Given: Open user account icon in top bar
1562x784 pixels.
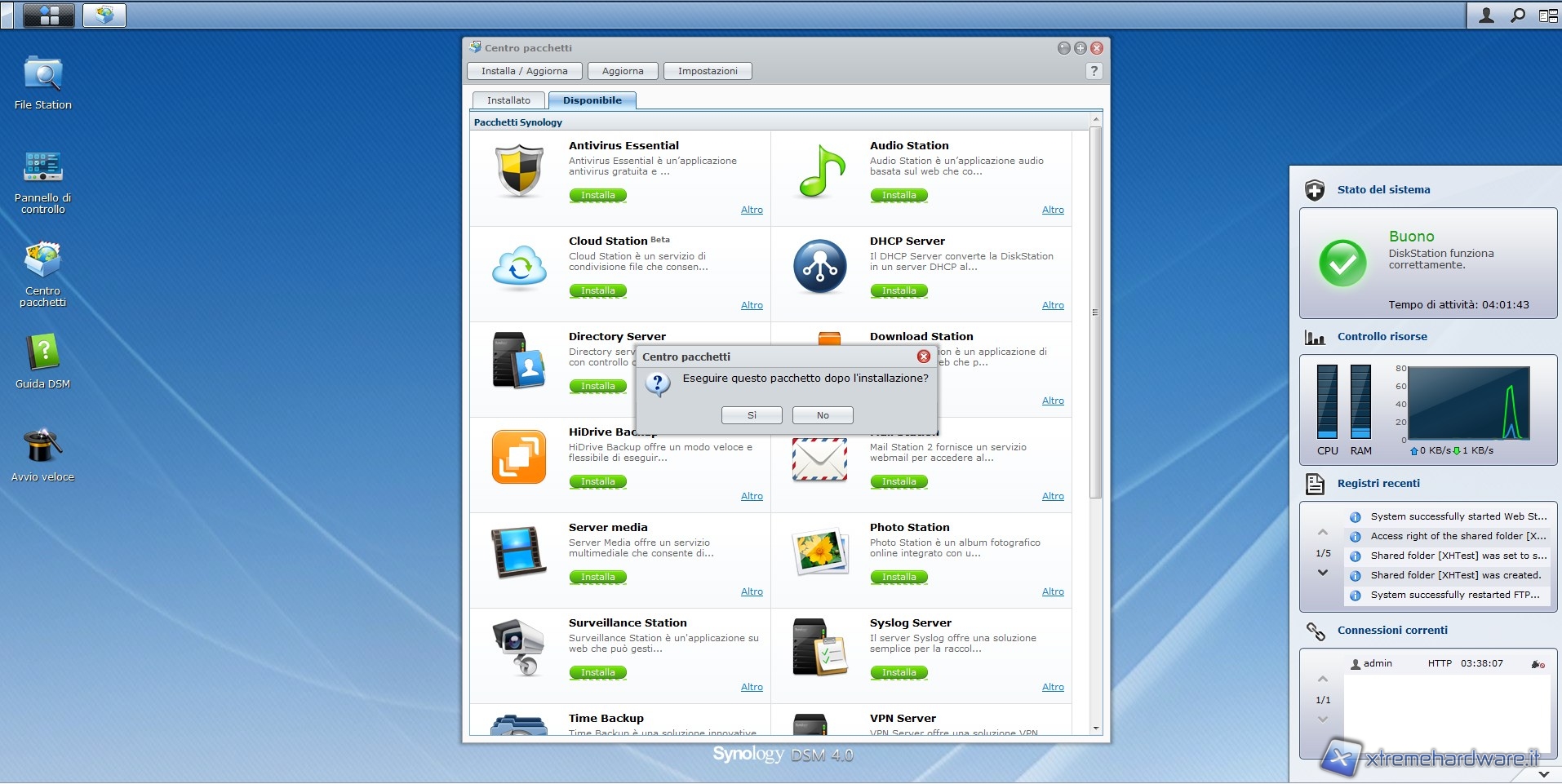Looking at the screenshot, I should 1486,15.
